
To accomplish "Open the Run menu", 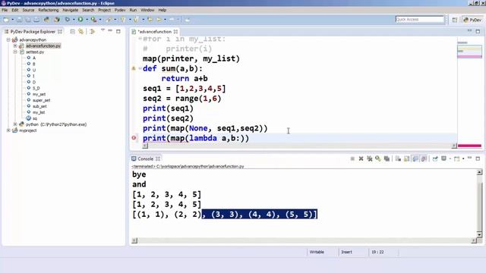I will (134, 10).
